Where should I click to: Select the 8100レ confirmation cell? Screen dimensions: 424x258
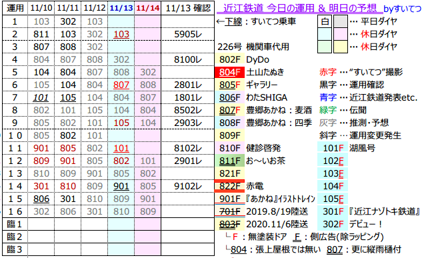tap(188, 59)
